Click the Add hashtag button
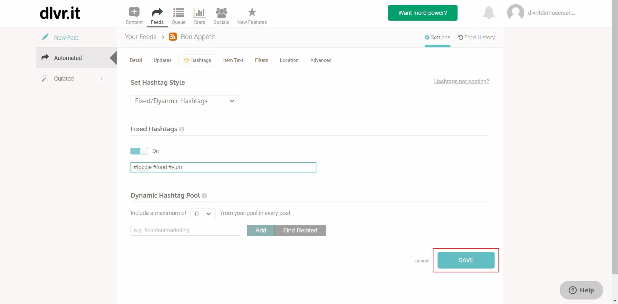 tap(261, 230)
